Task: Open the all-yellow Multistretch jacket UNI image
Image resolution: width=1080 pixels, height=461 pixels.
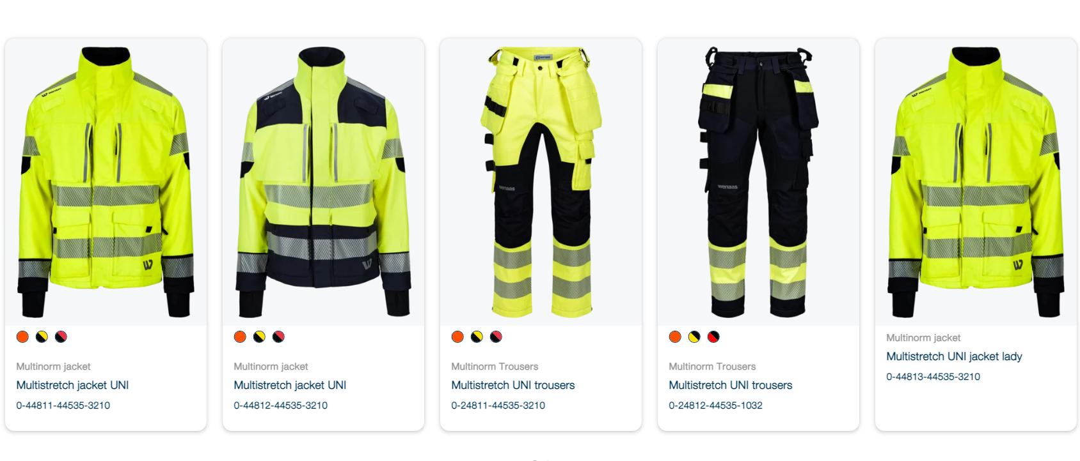Action: pyautogui.click(x=106, y=182)
